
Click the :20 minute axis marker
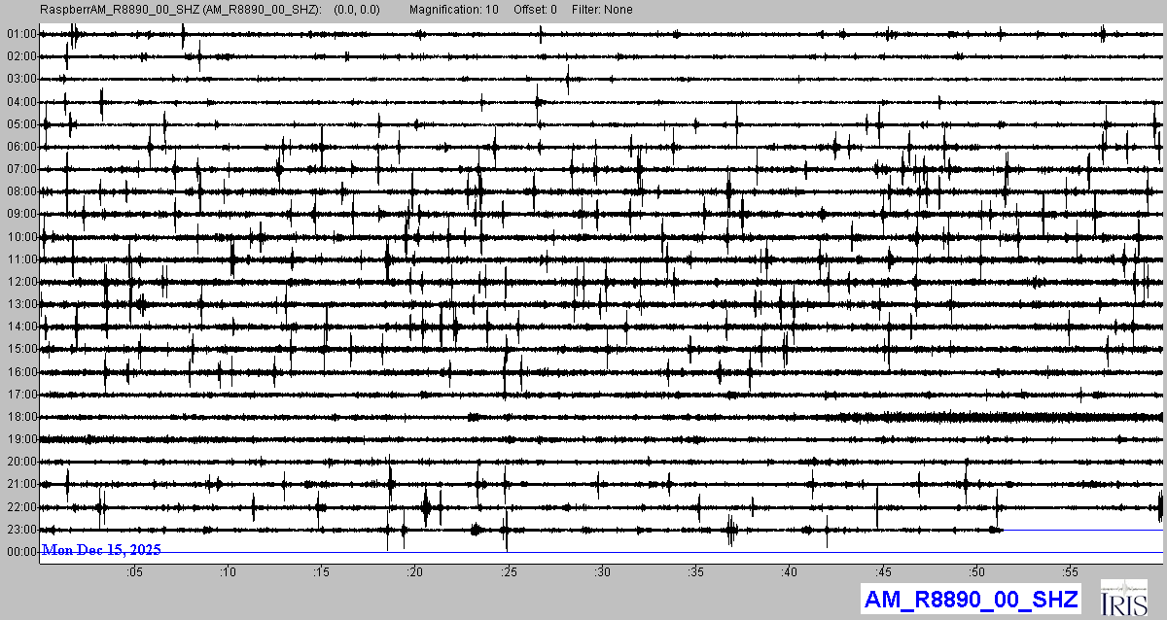coord(414,572)
